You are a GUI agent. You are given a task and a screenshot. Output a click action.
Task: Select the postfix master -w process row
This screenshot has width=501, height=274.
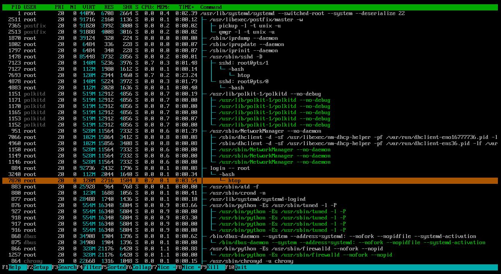click(250, 19)
